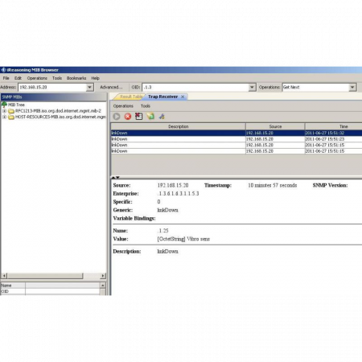Open the OID dropdown list

click(x=252, y=87)
